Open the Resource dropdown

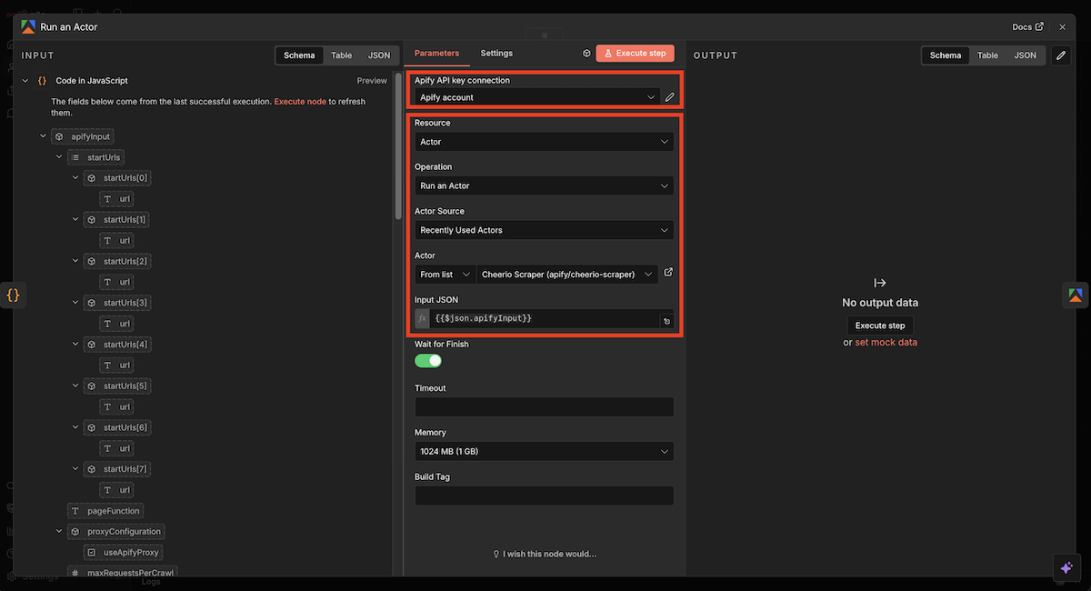coord(544,142)
